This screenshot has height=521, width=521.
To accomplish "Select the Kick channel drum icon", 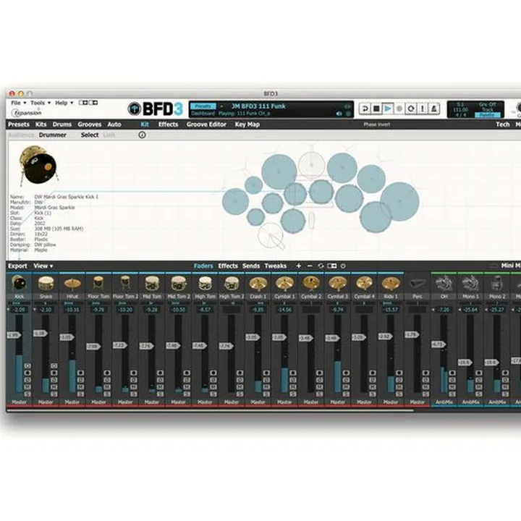I will coord(19,284).
